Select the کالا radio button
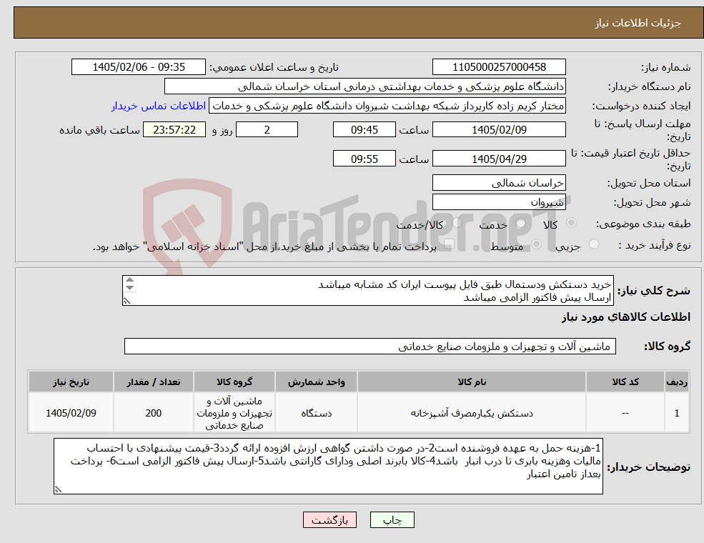This screenshot has height=543, width=704. tap(572, 223)
